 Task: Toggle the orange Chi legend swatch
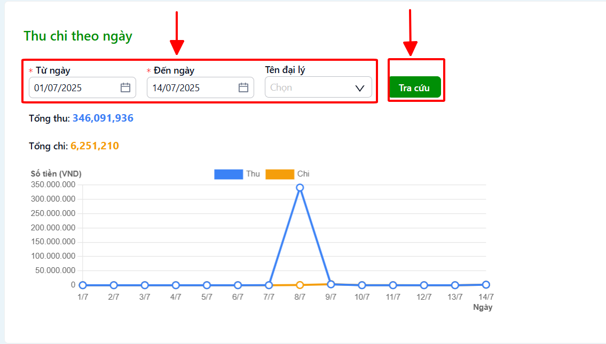point(280,174)
